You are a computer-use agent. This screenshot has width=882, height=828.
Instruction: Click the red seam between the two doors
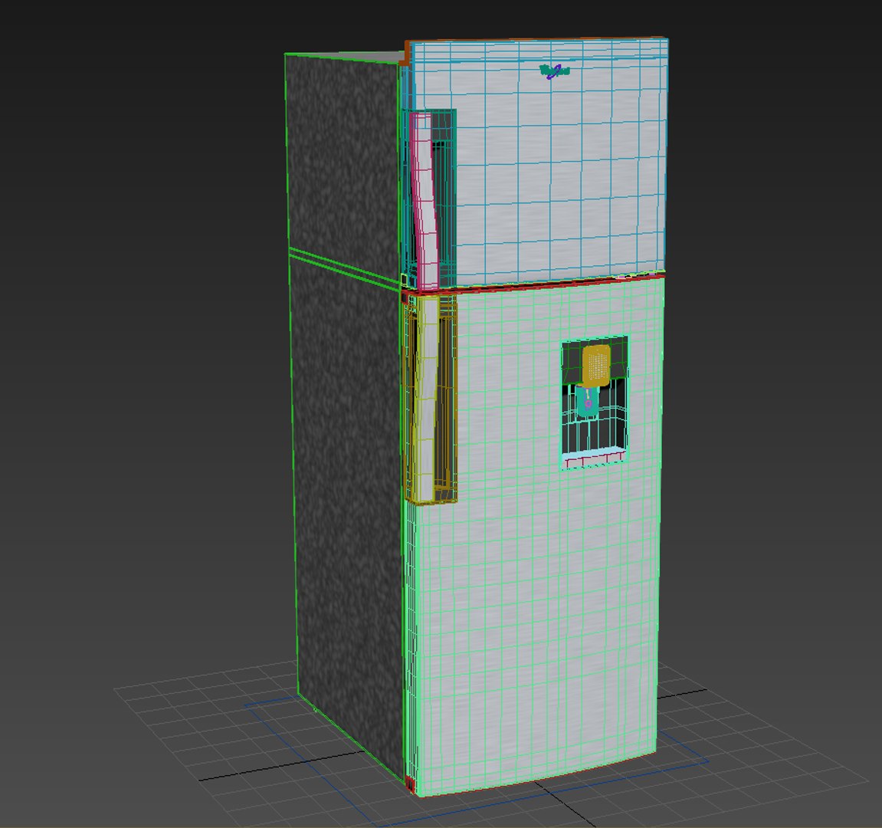point(534,283)
